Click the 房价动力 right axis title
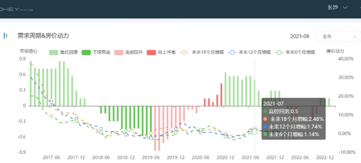Screen dimensions: 361x163 [335, 51]
